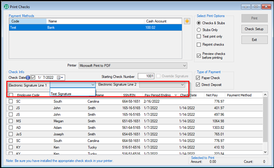This screenshot has height=168, width=274.
Task: Minimize the Print Checks window
Action: pyautogui.click(x=246, y=7)
